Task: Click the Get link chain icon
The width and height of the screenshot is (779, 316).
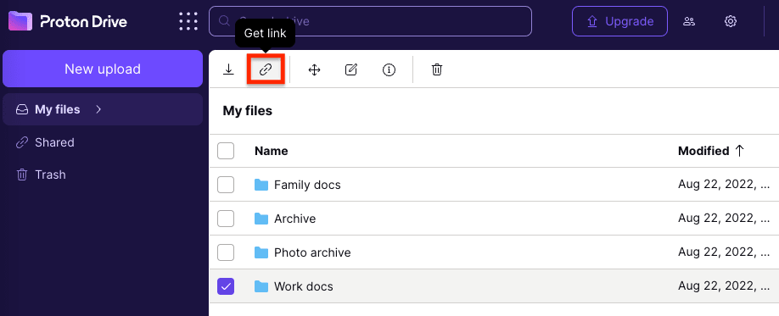Action: pos(266,70)
